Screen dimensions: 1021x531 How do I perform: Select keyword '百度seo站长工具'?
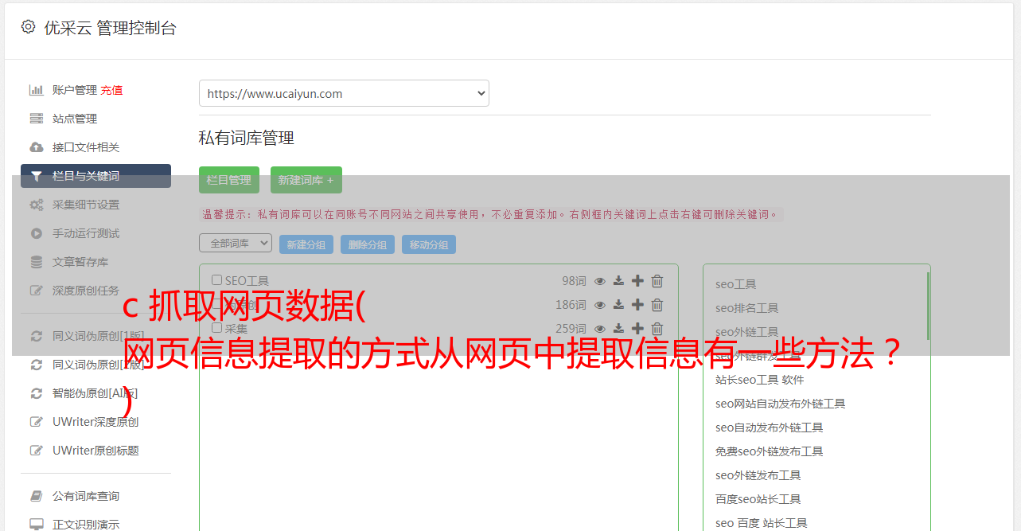click(758, 499)
